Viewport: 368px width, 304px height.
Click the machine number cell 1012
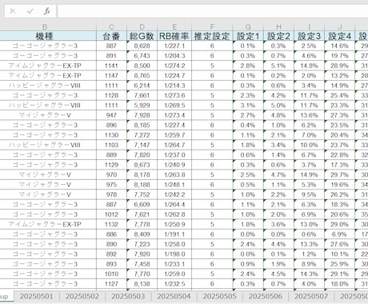pyautogui.click(x=111, y=214)
